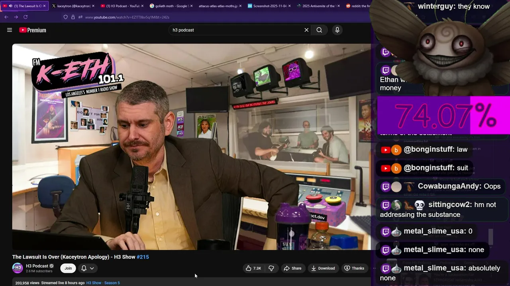The width and height of the screenshot is (510, 286).
Task: Clear the h3 podcast search text
Action: pos(306,30)
